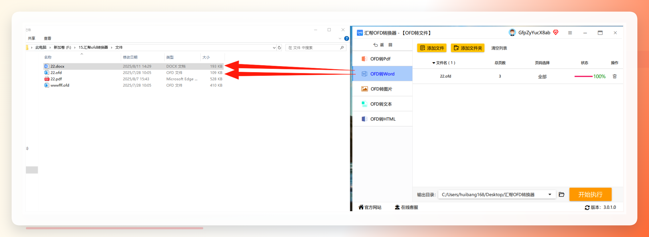649x237 pixels.
Task: Start conversion with 开始执行 button
Action: coord(590,194)
